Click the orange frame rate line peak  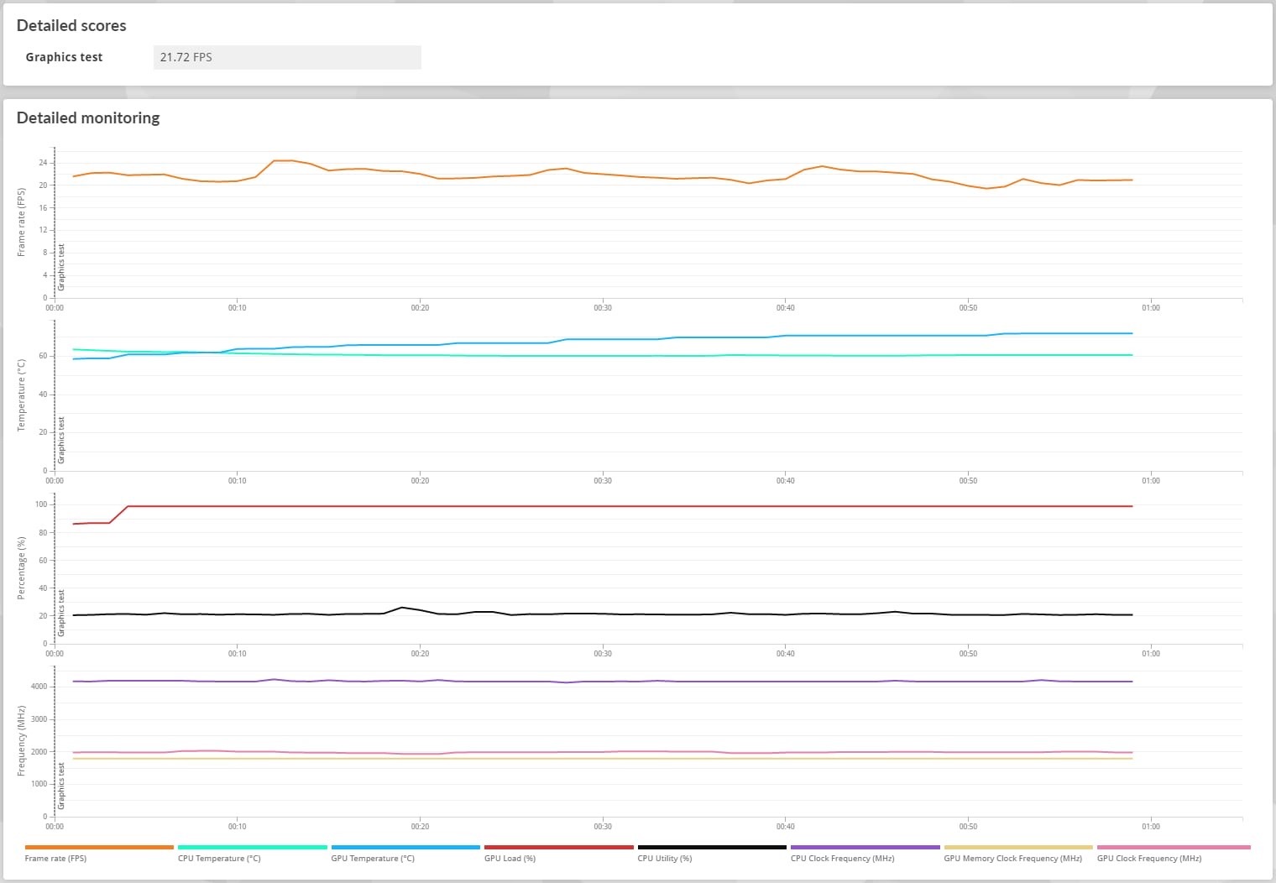tap(283, 160)
